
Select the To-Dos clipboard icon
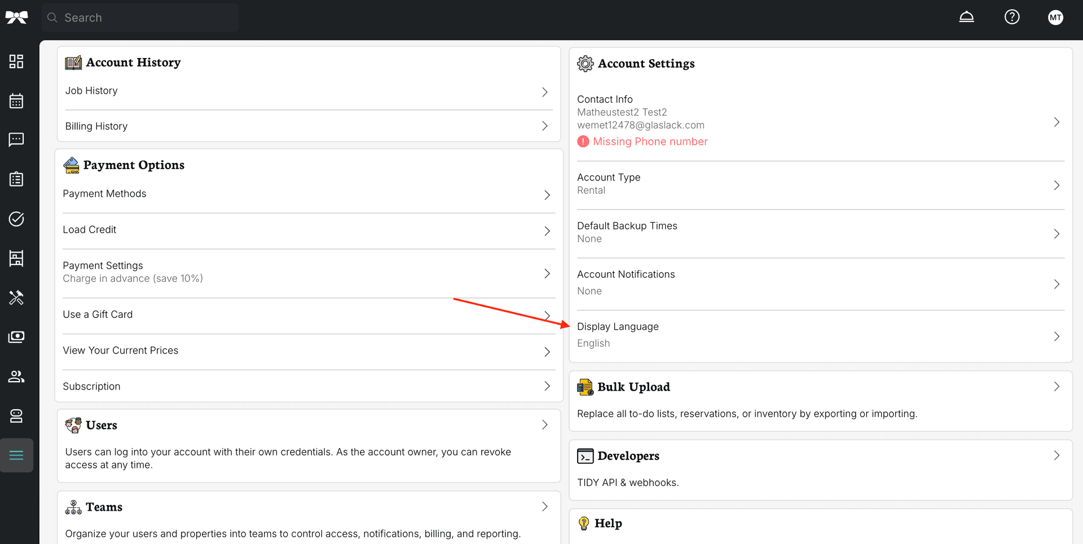[16, 179]
